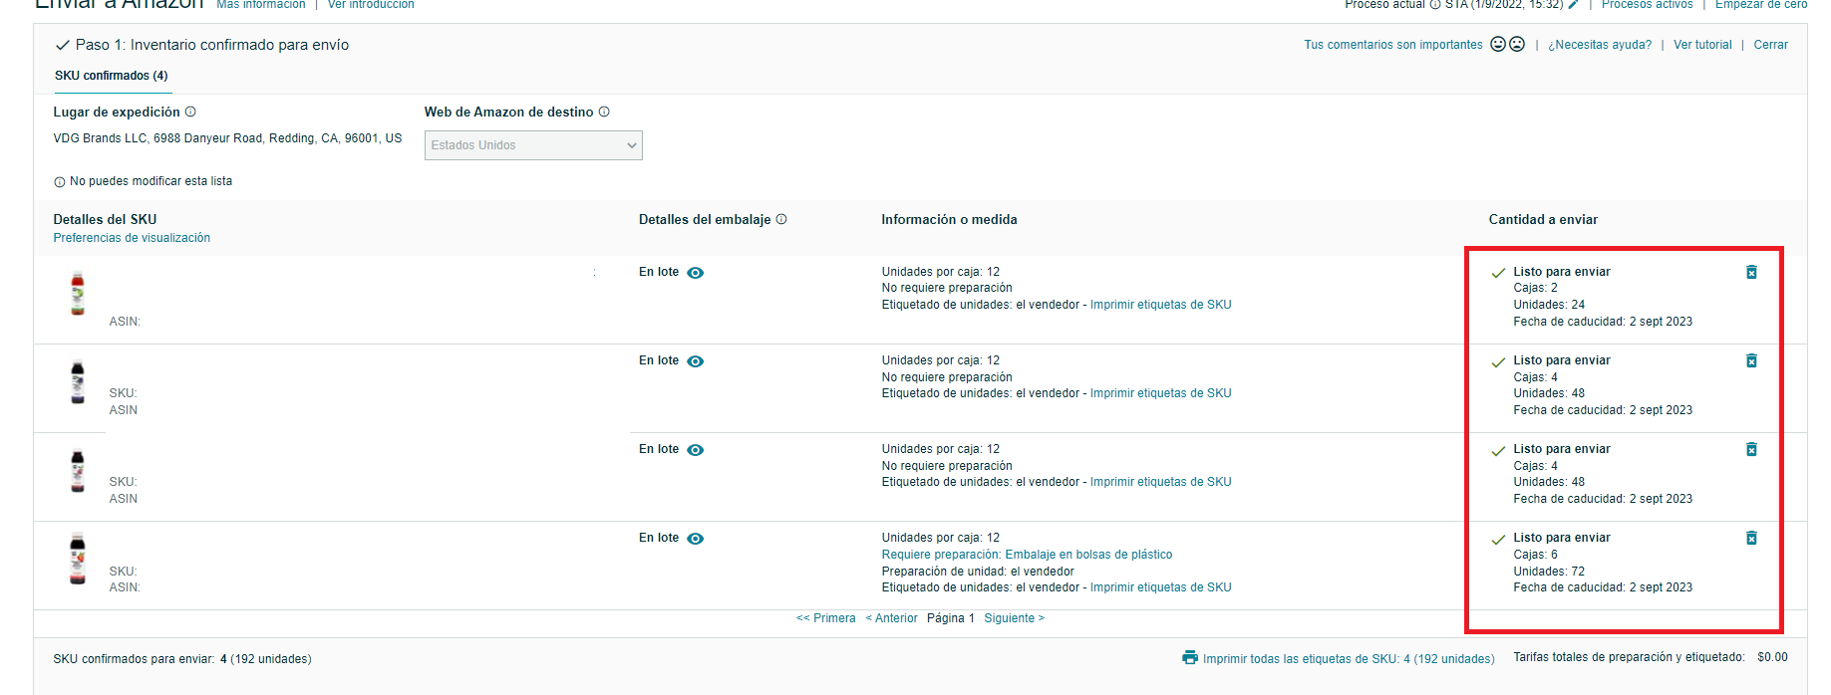Delete the SKU with Cajas: 6
Image resolution: width=1831 pixels, height=695 pixels.
[1751, 538]
